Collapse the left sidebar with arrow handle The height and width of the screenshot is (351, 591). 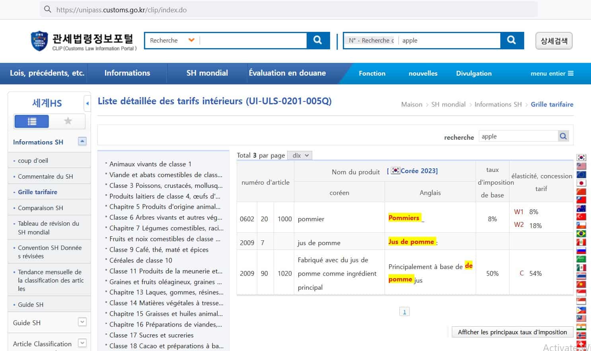87,103
